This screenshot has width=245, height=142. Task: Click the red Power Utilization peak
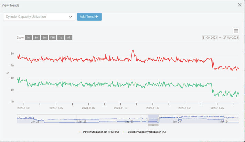click(x=132, y=51)
